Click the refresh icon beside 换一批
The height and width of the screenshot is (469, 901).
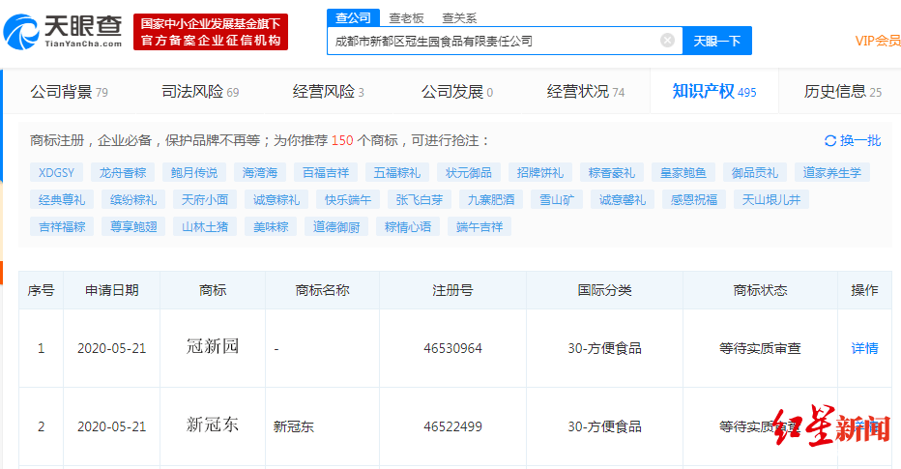click(x=829, y=141)
